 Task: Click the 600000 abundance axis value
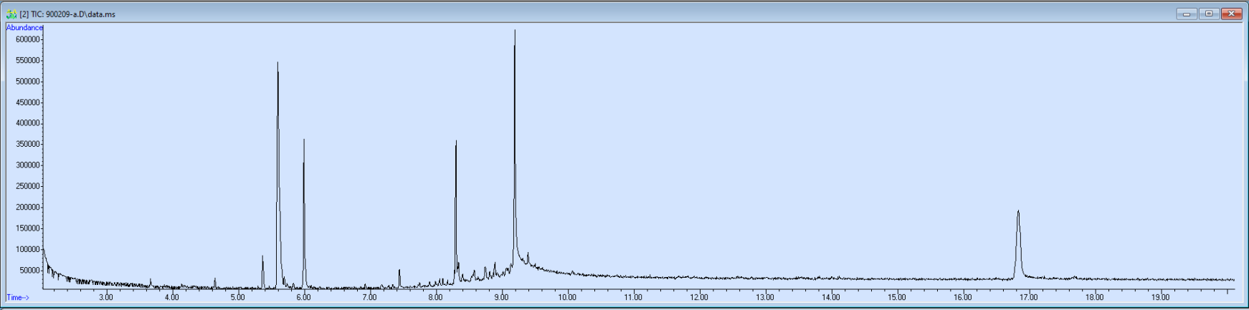(x=28, y=40)
